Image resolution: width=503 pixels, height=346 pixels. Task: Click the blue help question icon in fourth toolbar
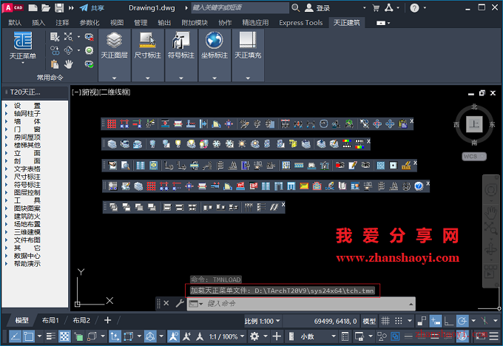pos(419,186)
